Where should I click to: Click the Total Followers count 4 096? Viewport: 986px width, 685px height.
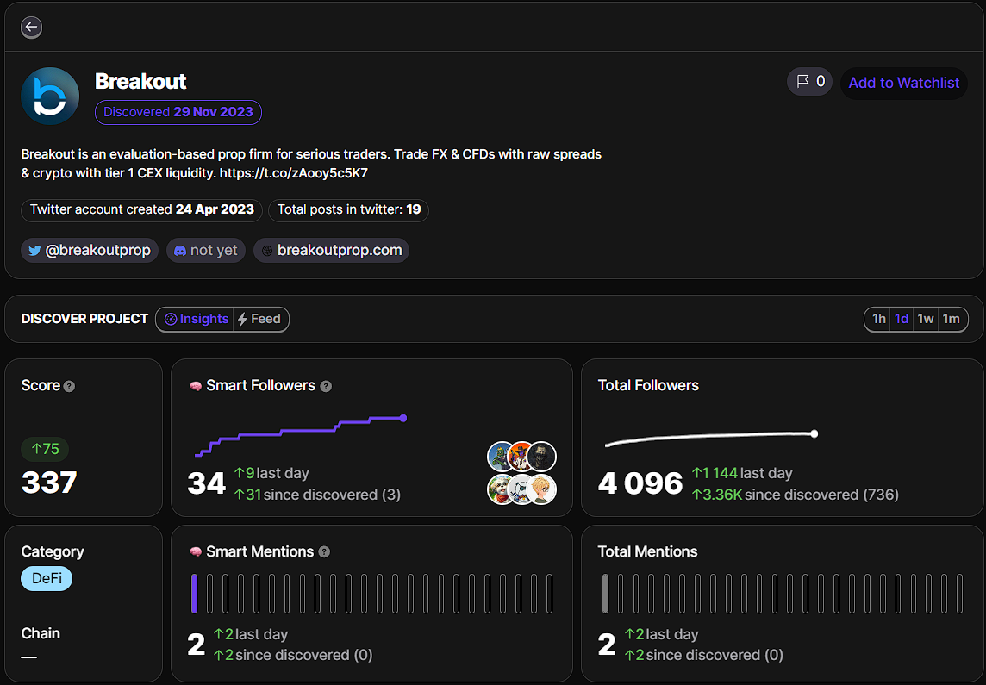pos(640,483)
